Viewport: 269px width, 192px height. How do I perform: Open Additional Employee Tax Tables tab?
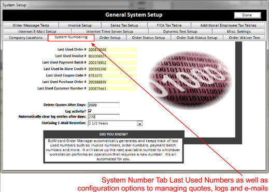click(x=228, y=25)
